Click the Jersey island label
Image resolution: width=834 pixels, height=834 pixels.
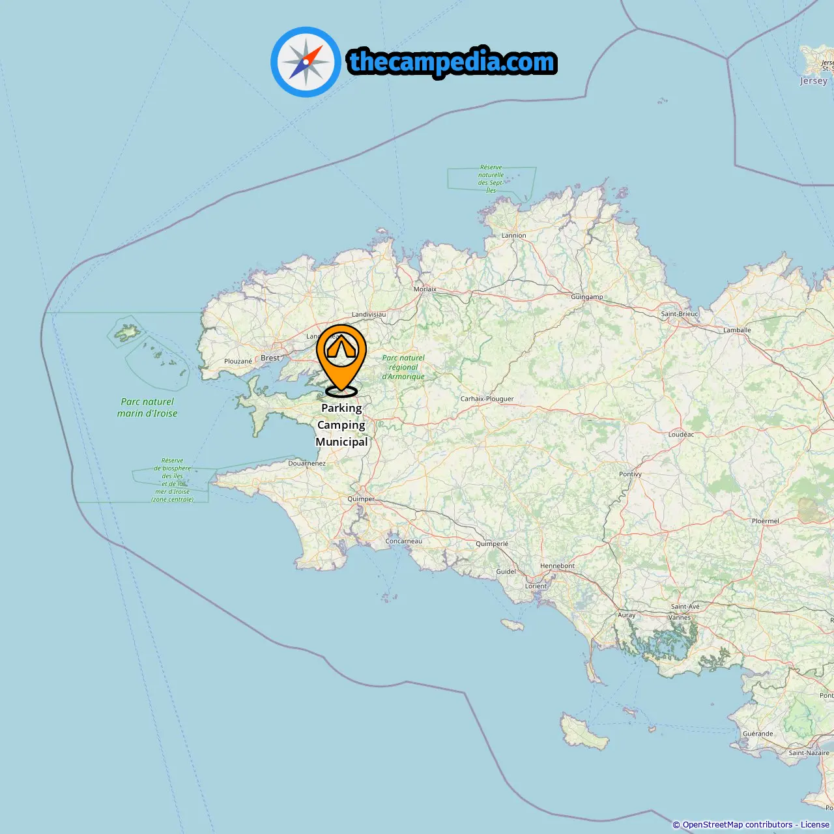(x=814, y=81)
